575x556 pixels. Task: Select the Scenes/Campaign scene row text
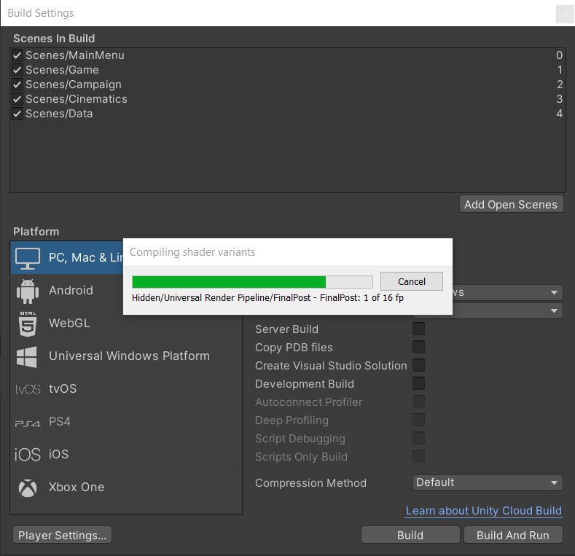pos(74,85)
